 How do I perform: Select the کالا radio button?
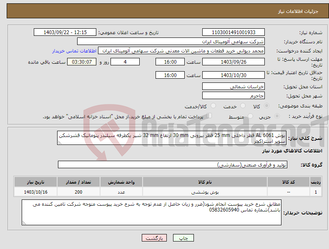(x=266, y=106)
